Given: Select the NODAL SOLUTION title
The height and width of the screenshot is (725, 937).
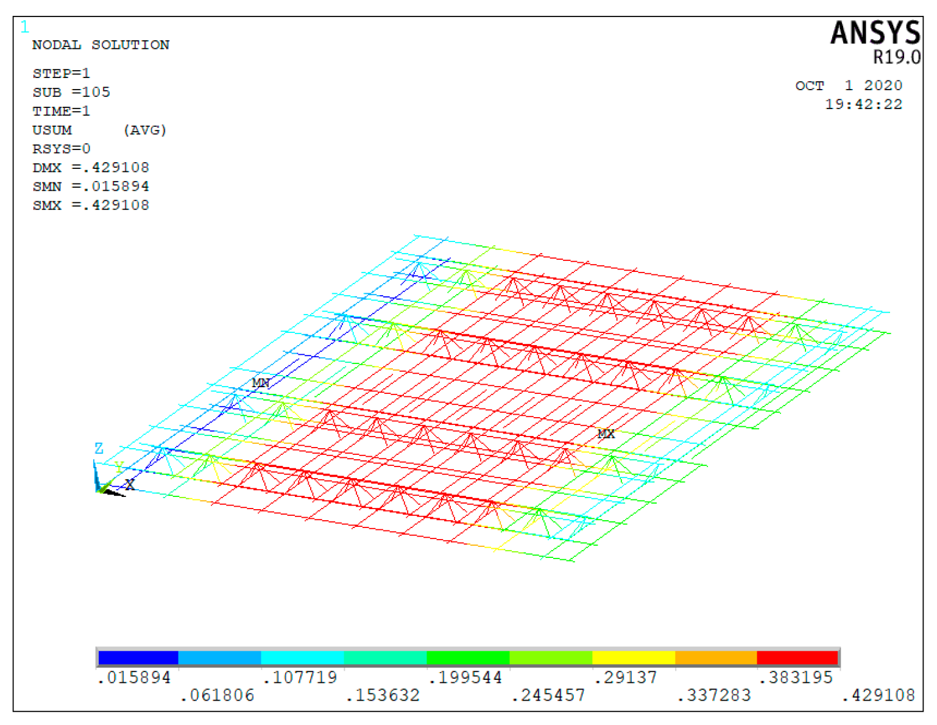Looking at the screenshot, I should pyautogui.click(x=101, y=45).
